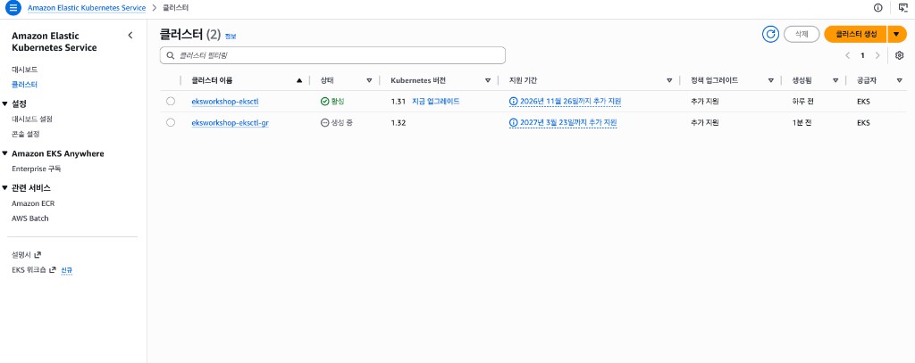This screenshot has width=915, height=363.
Task: Open the 클러스터 생성 split-button dropdown arrow
Action: click(895, 35)
